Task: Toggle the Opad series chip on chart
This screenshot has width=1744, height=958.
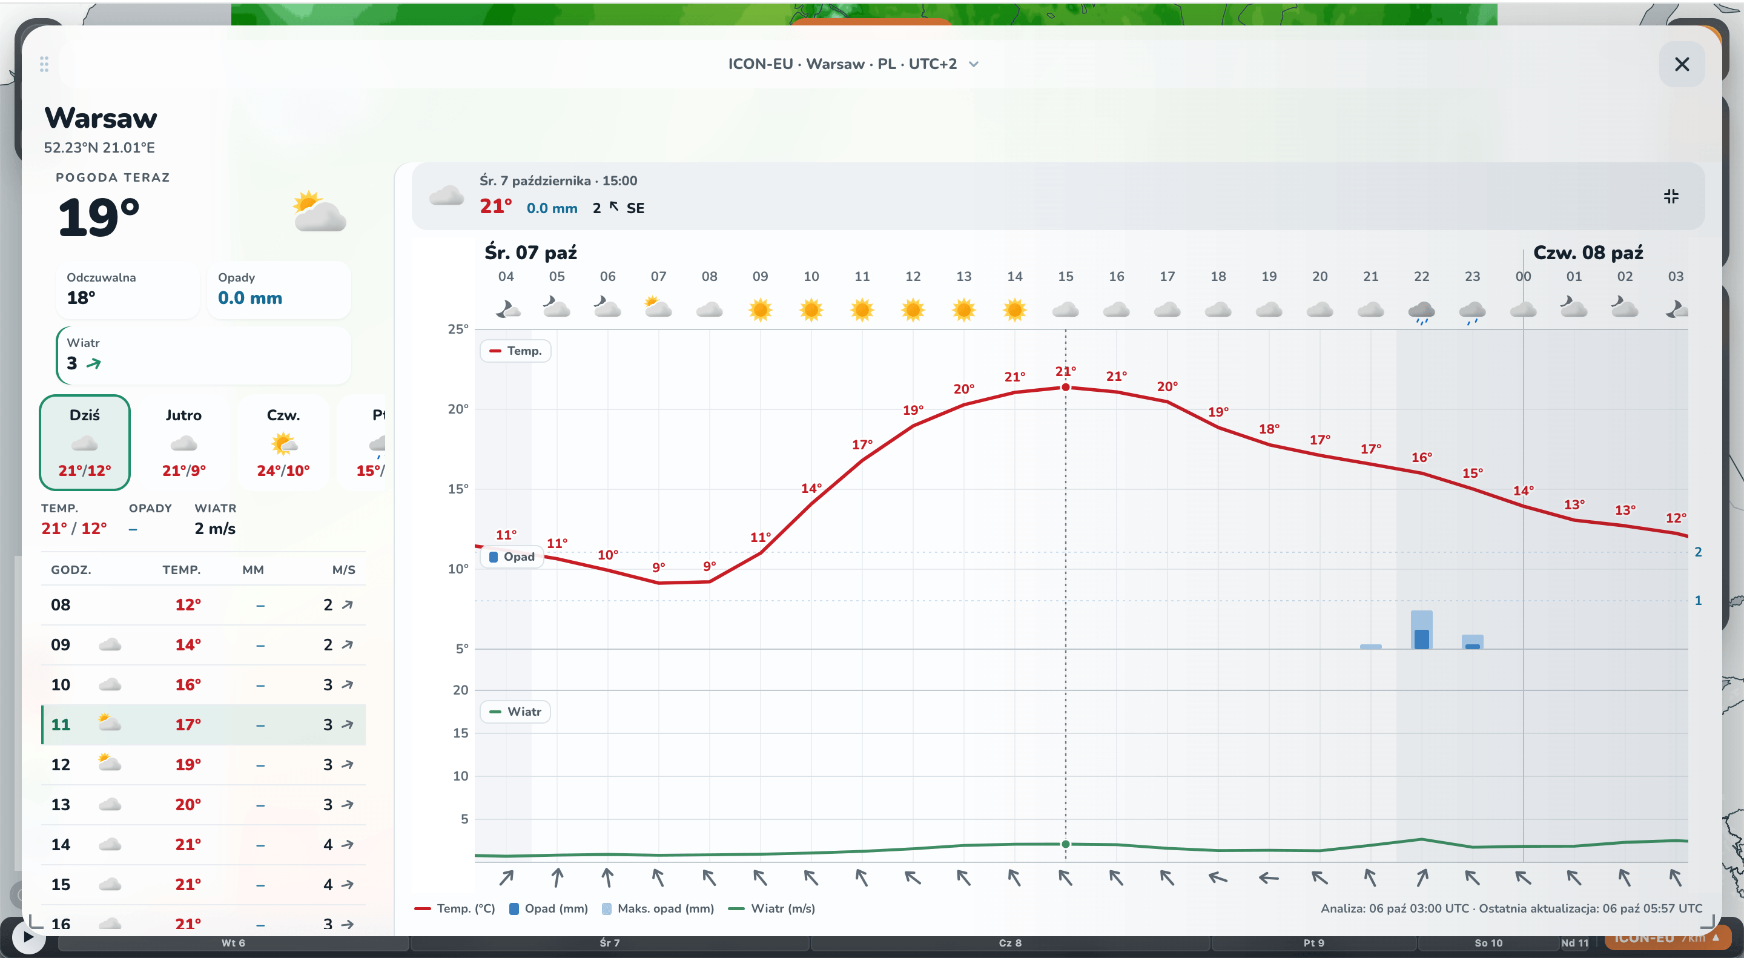Action: coord(512,557)
